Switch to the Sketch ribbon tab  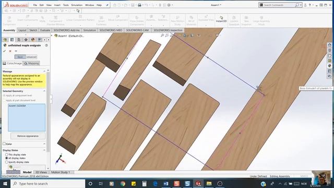pyautogui.click(x=33, y=30)
